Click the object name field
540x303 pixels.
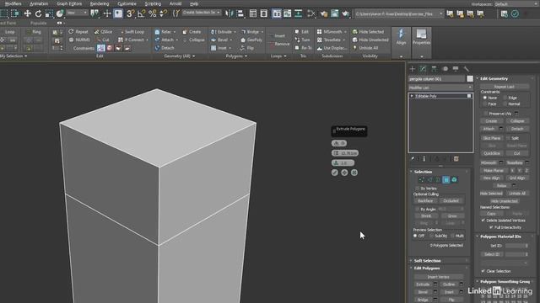click(x=436, y=79)
